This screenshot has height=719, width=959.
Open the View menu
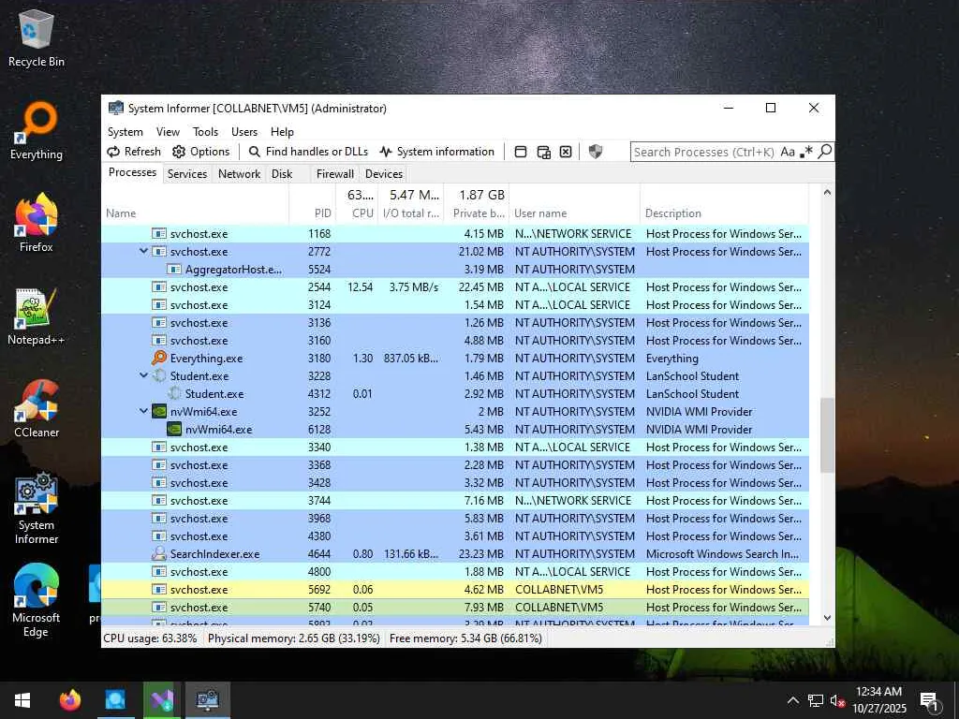(x=168, y=132)
